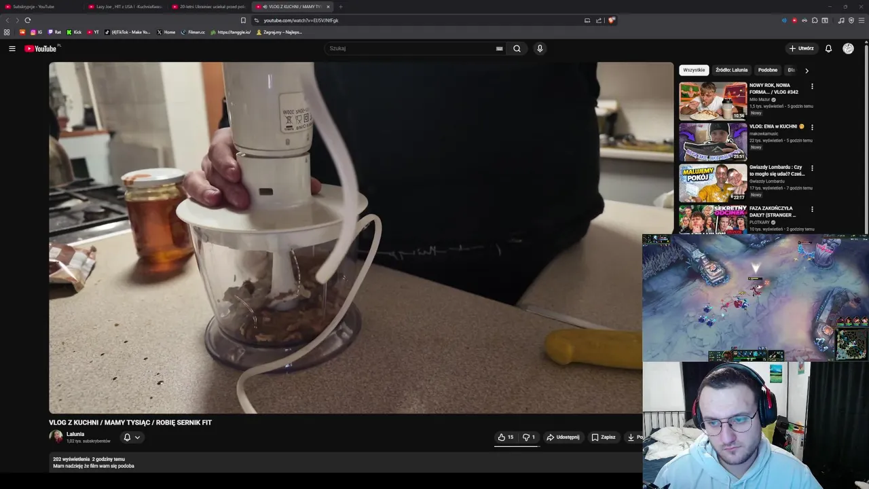This screenshot has width=869, height=489.
Task: Open the Lalunia channel name link
Action: click(x=75, y=434)
